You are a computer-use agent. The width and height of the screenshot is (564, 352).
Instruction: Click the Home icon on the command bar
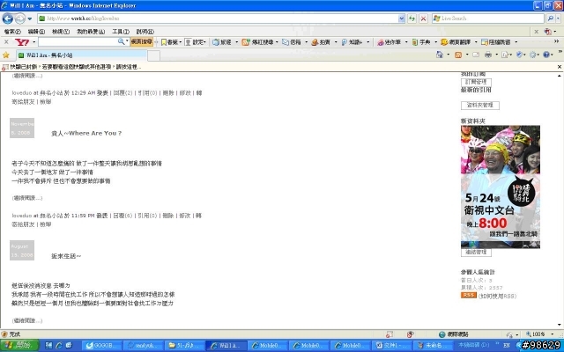click(440, 55)
